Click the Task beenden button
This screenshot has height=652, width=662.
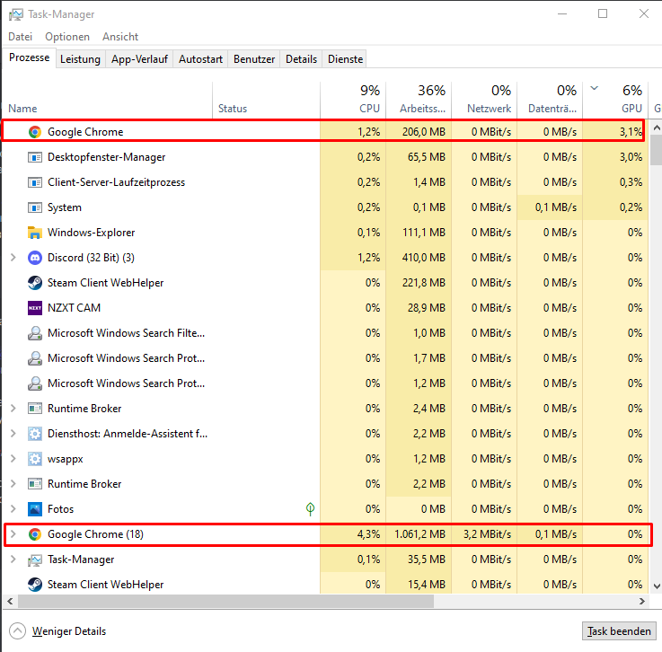tap(619, 631)
